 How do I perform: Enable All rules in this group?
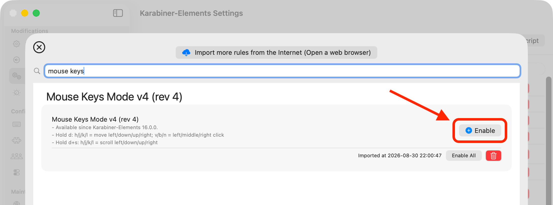coord(464,156)
